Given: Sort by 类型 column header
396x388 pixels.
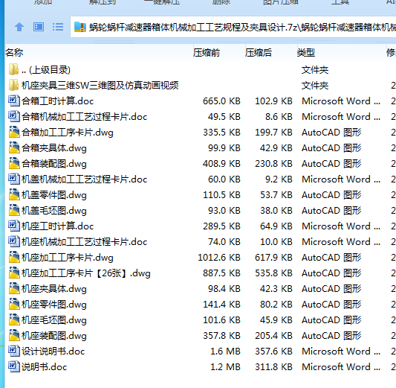Looking at the screenshot, I should (x=306, y=53).
